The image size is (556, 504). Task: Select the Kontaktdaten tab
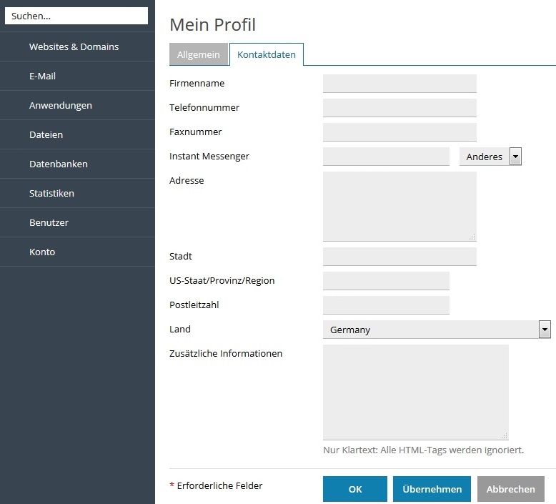point(267,54)
